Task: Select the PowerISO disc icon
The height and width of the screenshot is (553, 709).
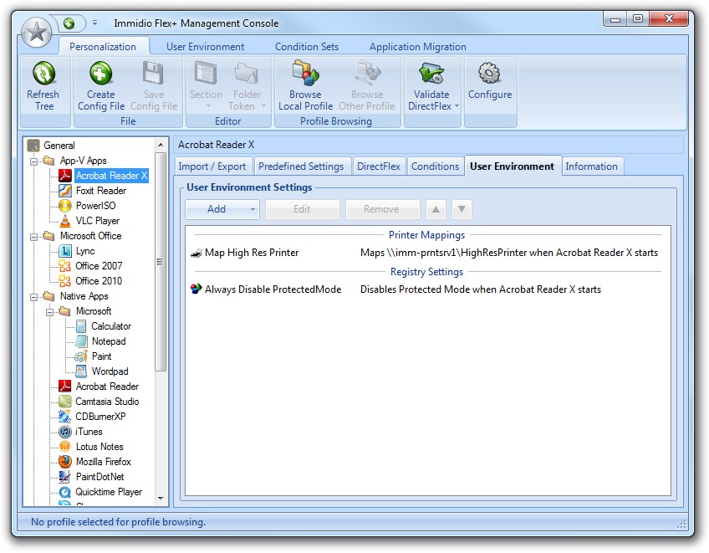Action: coord(65,206)
